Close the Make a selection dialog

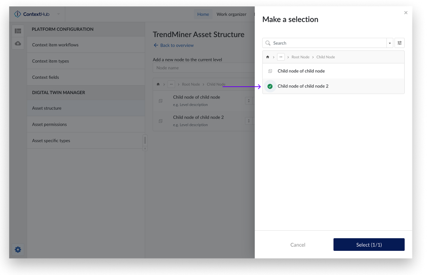[405, 13]
